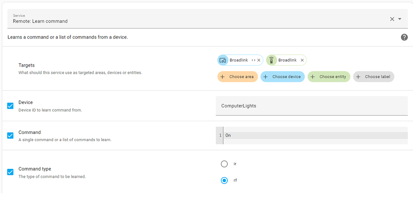Click the Broadlink device chip icon
The height and width of the screenshot is (197, 413).
tap(223, 60)
